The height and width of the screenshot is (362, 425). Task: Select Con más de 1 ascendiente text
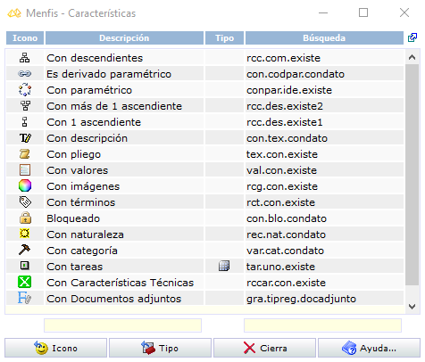(x=114, y=106)
